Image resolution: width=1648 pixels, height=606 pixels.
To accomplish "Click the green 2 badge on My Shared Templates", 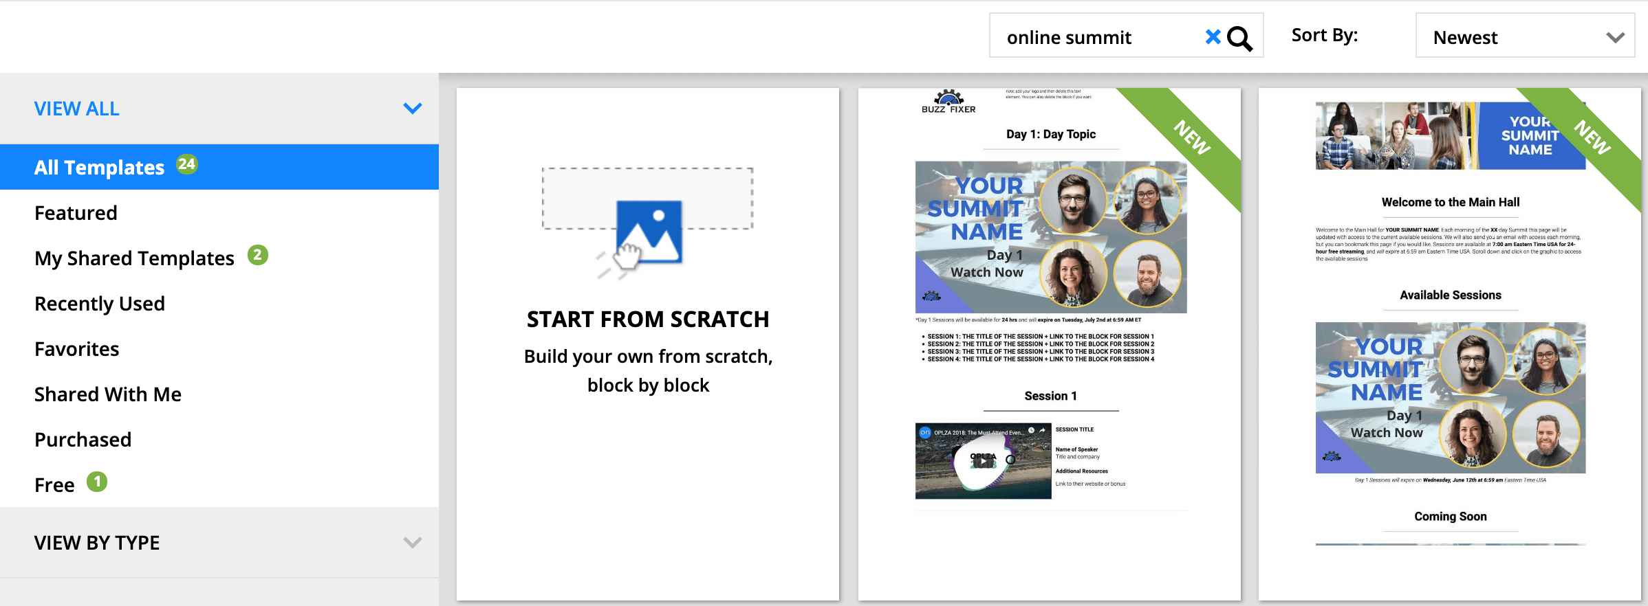I will click(x=257, y=256).
